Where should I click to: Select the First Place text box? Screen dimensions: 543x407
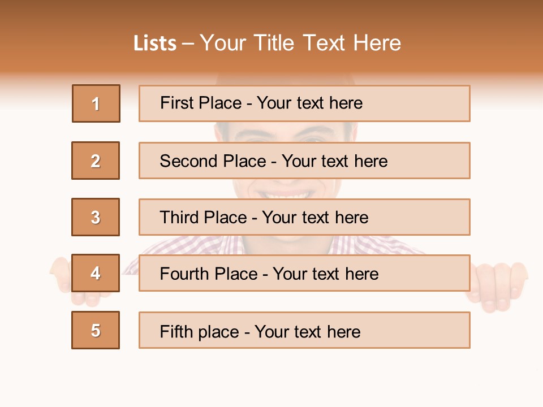(x=304, y=103)
